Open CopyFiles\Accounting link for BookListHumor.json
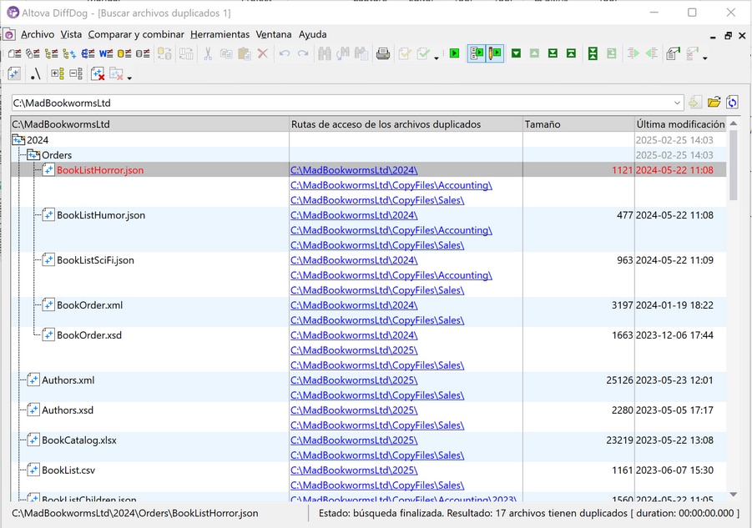This screenshot has width=752, height=528. [x=391, y=230]
